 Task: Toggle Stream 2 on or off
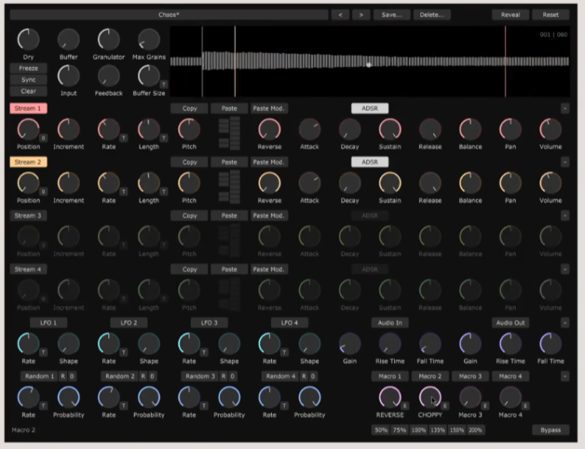click(29, 162)
